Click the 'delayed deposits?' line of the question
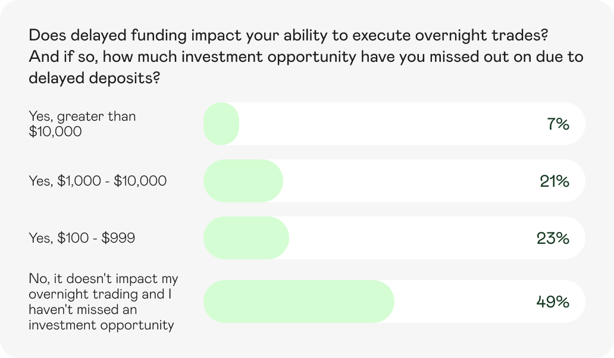This screenshot has width=614, height=358. coord(94,77)
